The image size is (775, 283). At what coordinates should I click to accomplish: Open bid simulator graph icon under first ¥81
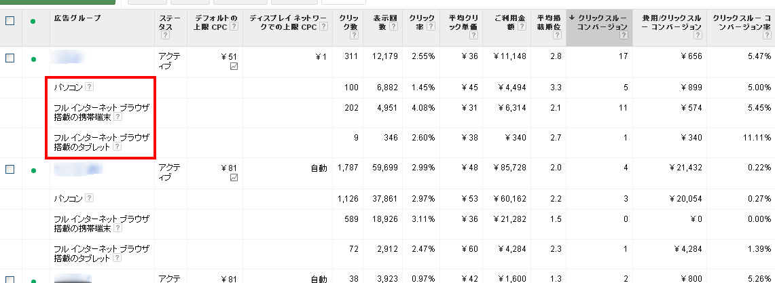coord(234,178)
